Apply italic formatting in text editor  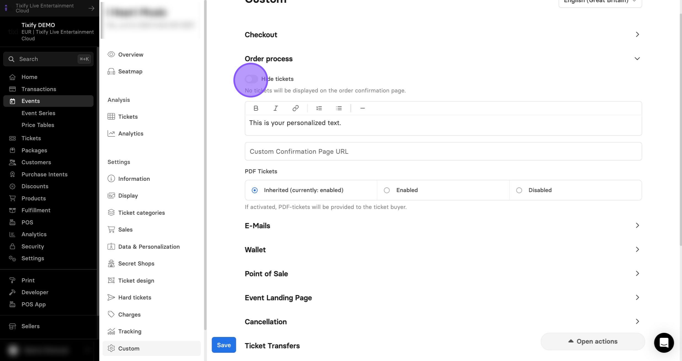[276, 108]
